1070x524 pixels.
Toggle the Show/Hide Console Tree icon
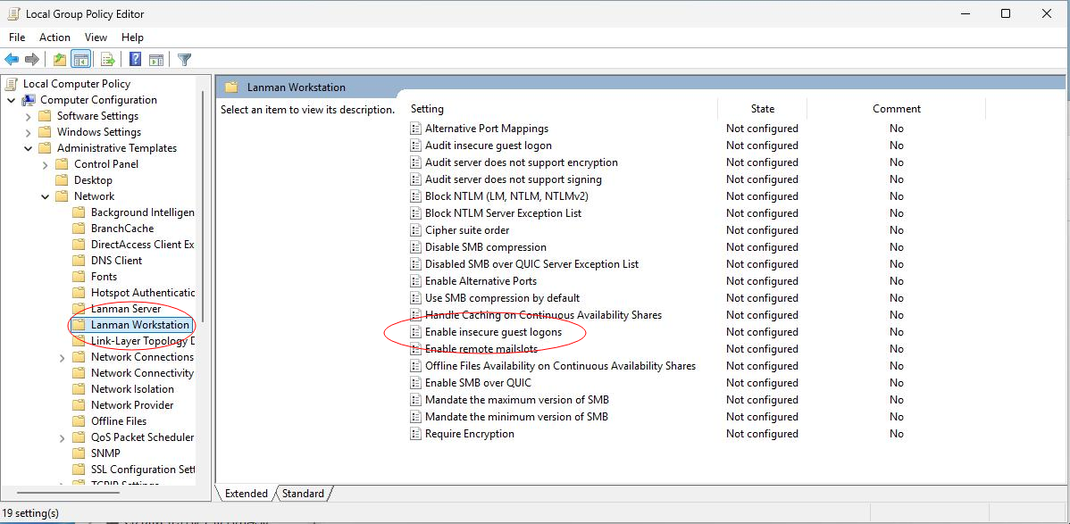81,60
